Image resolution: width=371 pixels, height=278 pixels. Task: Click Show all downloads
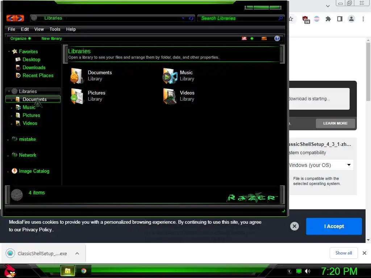point(343,253)
